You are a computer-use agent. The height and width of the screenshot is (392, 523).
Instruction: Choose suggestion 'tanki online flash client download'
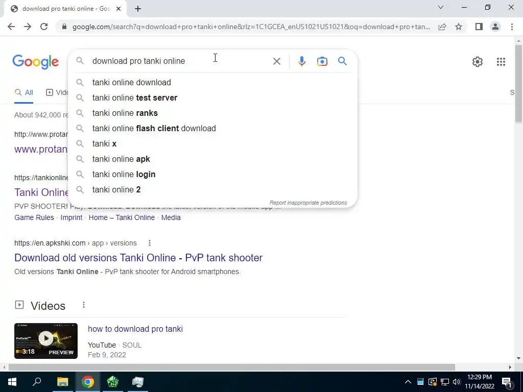212,128
